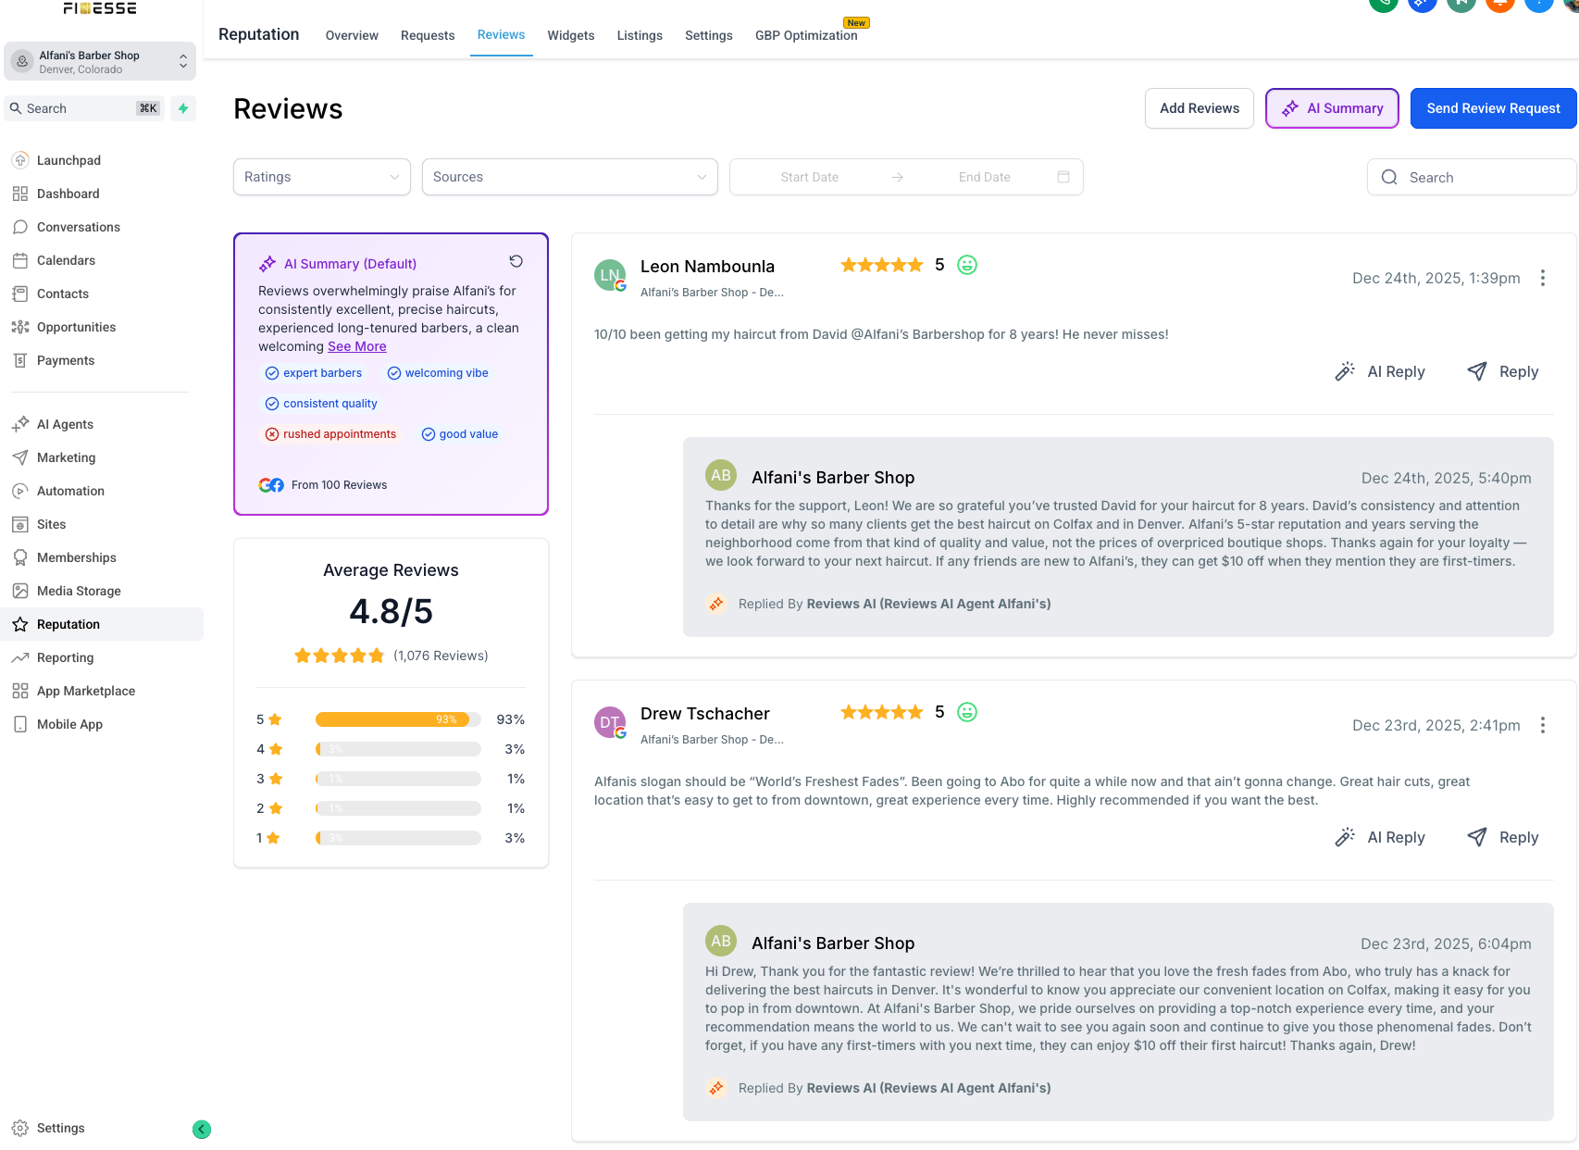Click the 4-star rating distribution bar
The width and height of the screenshot is (1579, 1150).
pos(398,749)
